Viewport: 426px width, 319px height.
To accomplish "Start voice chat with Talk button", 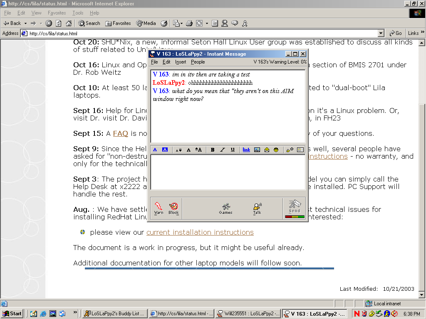I will coord(257,209).
